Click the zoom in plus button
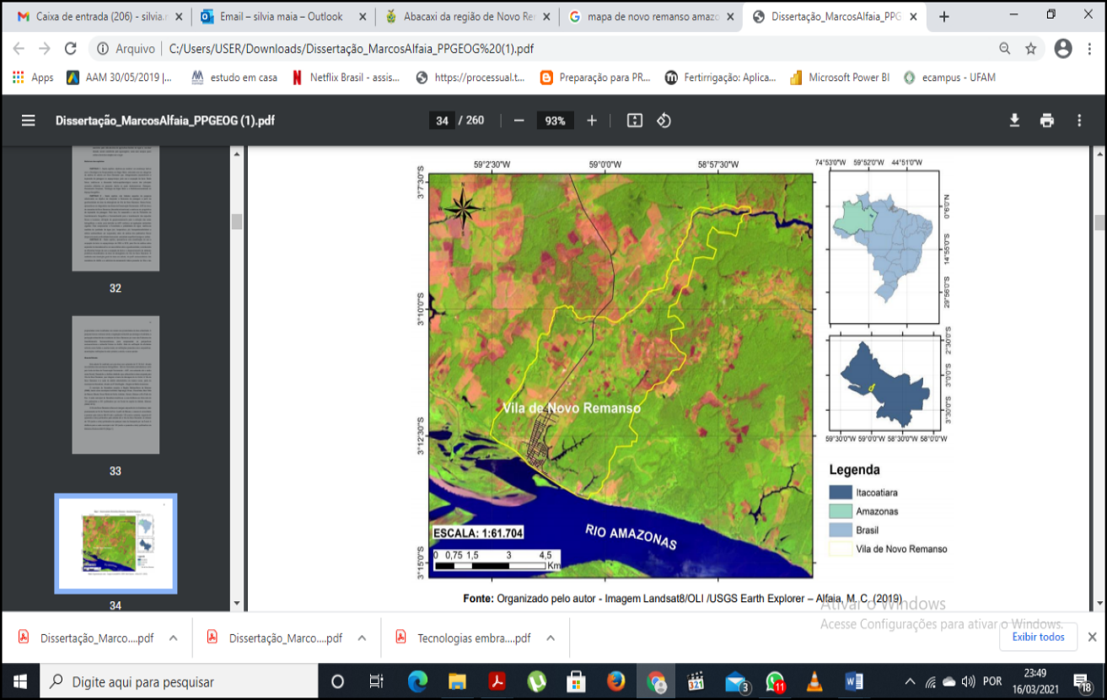This screenshot has width=1107, height=700. pyautogui.click(x=592, y=121)
